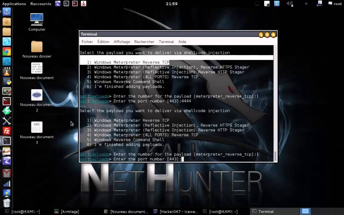Switch to root@KAMI entry left of Armitage
Viewport: 344px width, 215px height.
[x=22, y=211]
